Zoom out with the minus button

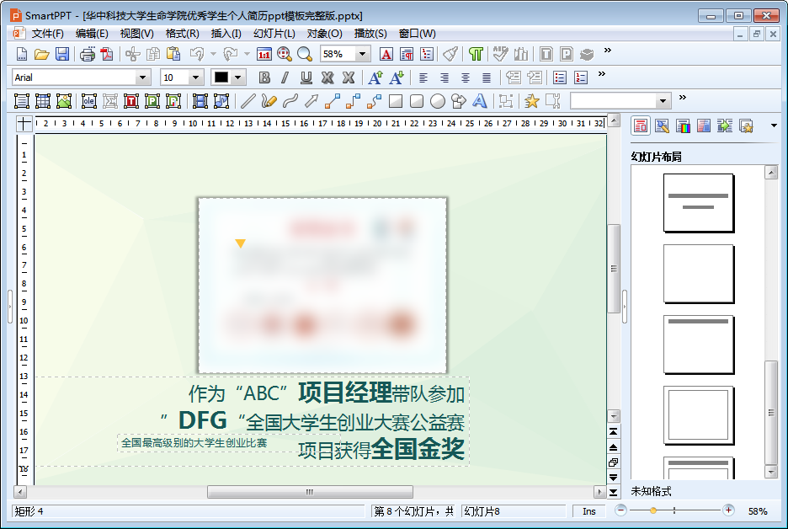coord(620,511)
